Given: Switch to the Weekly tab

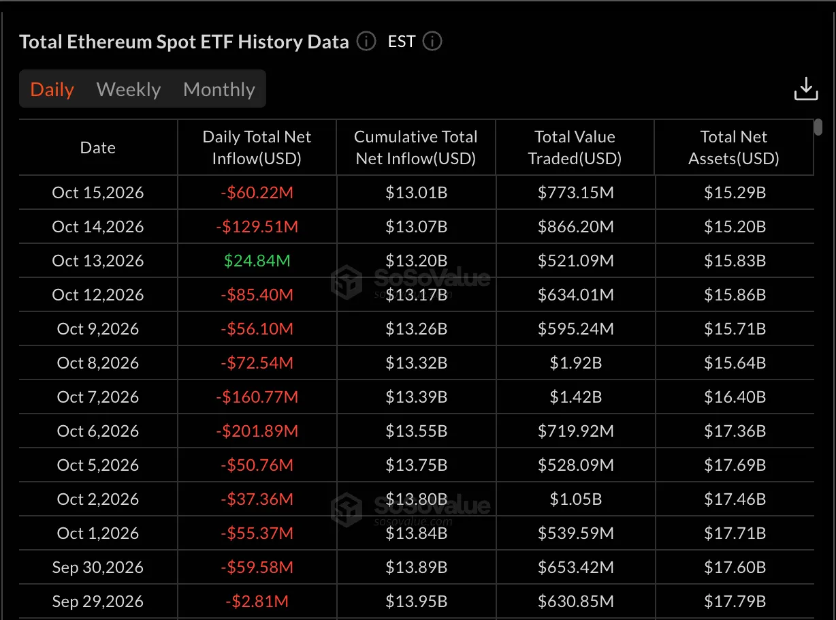Looking at the screenshot, I should pos(129,89).
